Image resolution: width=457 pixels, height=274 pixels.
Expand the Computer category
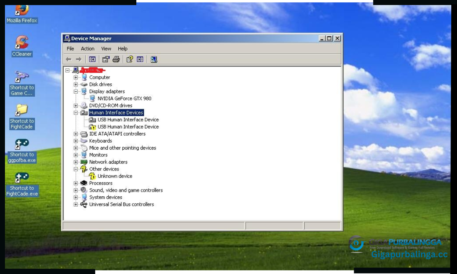(x=76, y=77)
